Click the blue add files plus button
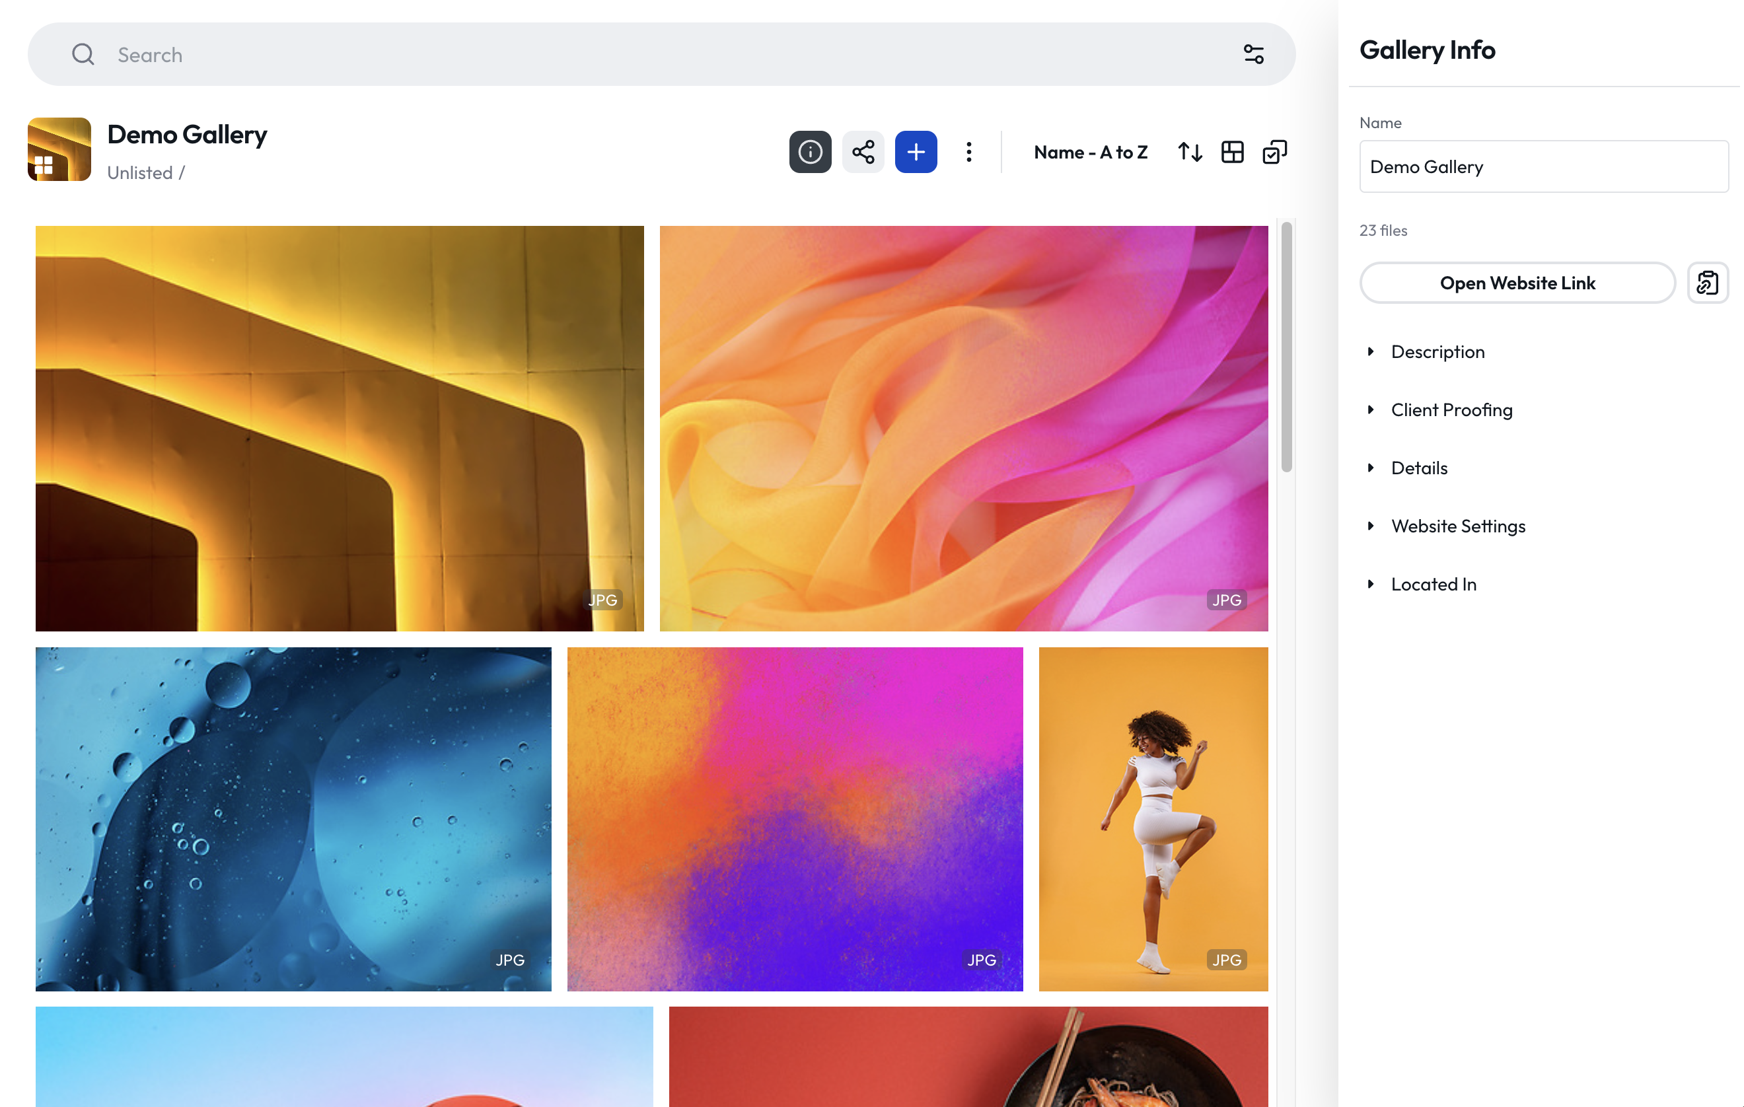This screenshot has width=1744, height=1107. pos(916,152)
